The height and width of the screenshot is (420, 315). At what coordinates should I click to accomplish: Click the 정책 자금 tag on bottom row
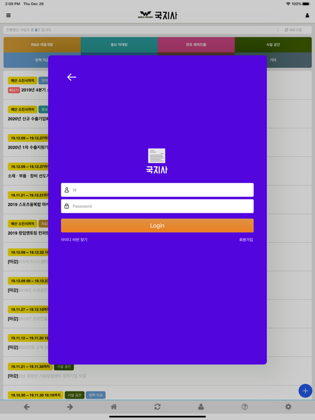coord(96,395)
